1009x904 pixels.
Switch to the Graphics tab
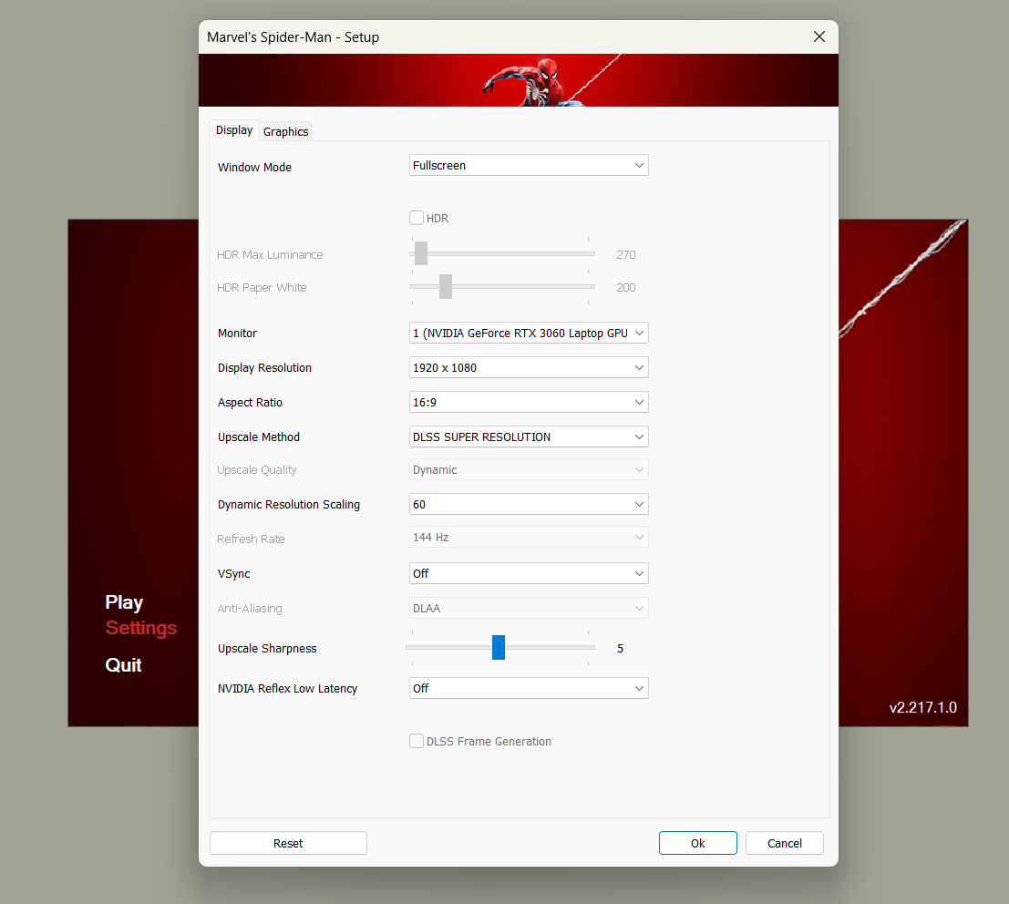[x=285, y=131]
